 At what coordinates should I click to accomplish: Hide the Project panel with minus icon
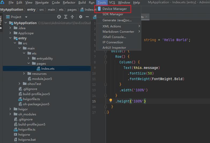click(x=87, y=17)
